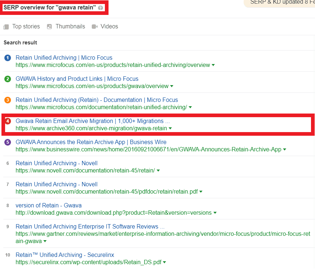Click the rank number 6
This screenshot has height=270, width=315.
click(x=8, y=163)
